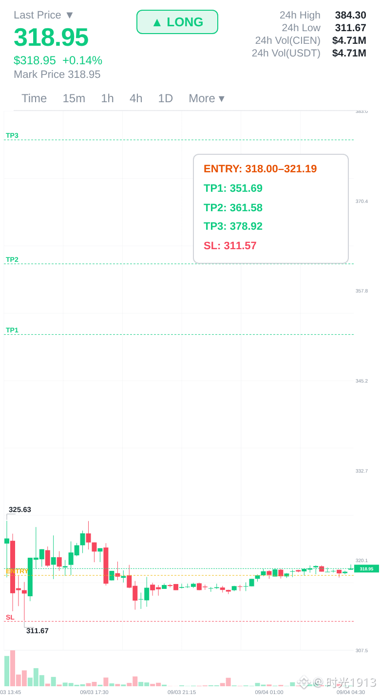
Task: Click the TP1 line label
Action: click(12, 330)
